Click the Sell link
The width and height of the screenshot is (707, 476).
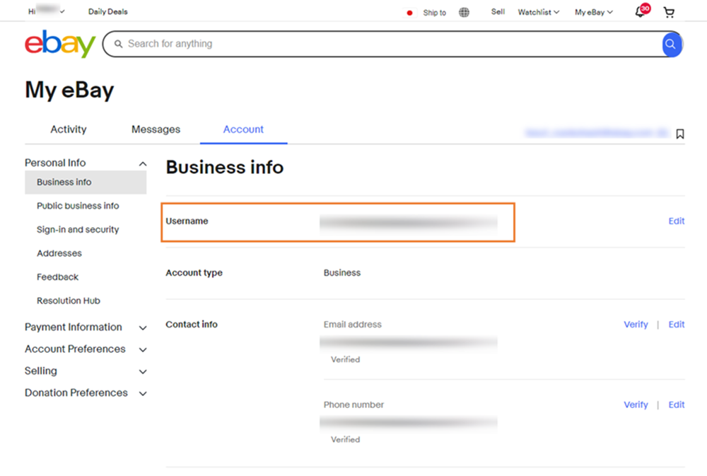point(498,12)
